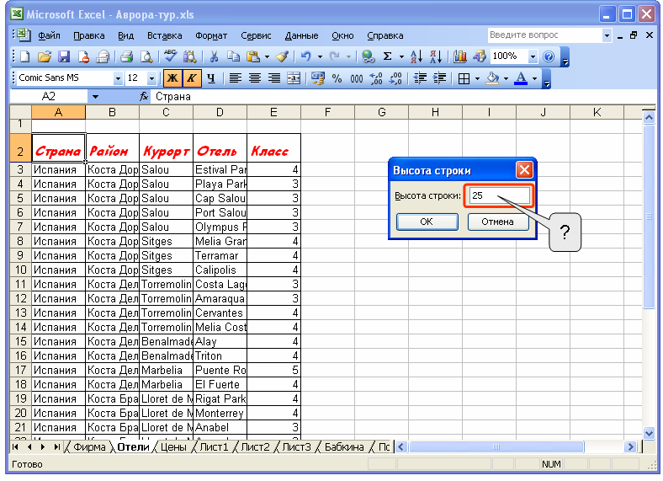Click the Excel Help question icon

(x=549, y=56)
